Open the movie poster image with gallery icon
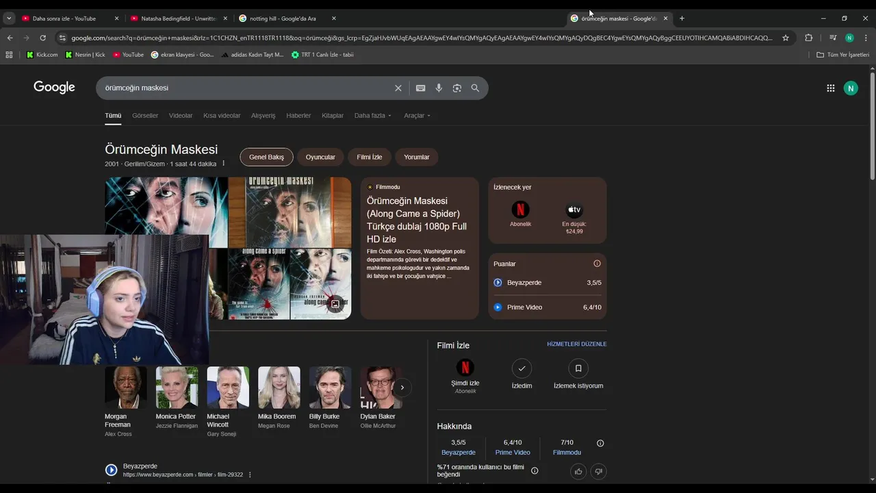The image size is (876, 493). click(x=321, y=283)
